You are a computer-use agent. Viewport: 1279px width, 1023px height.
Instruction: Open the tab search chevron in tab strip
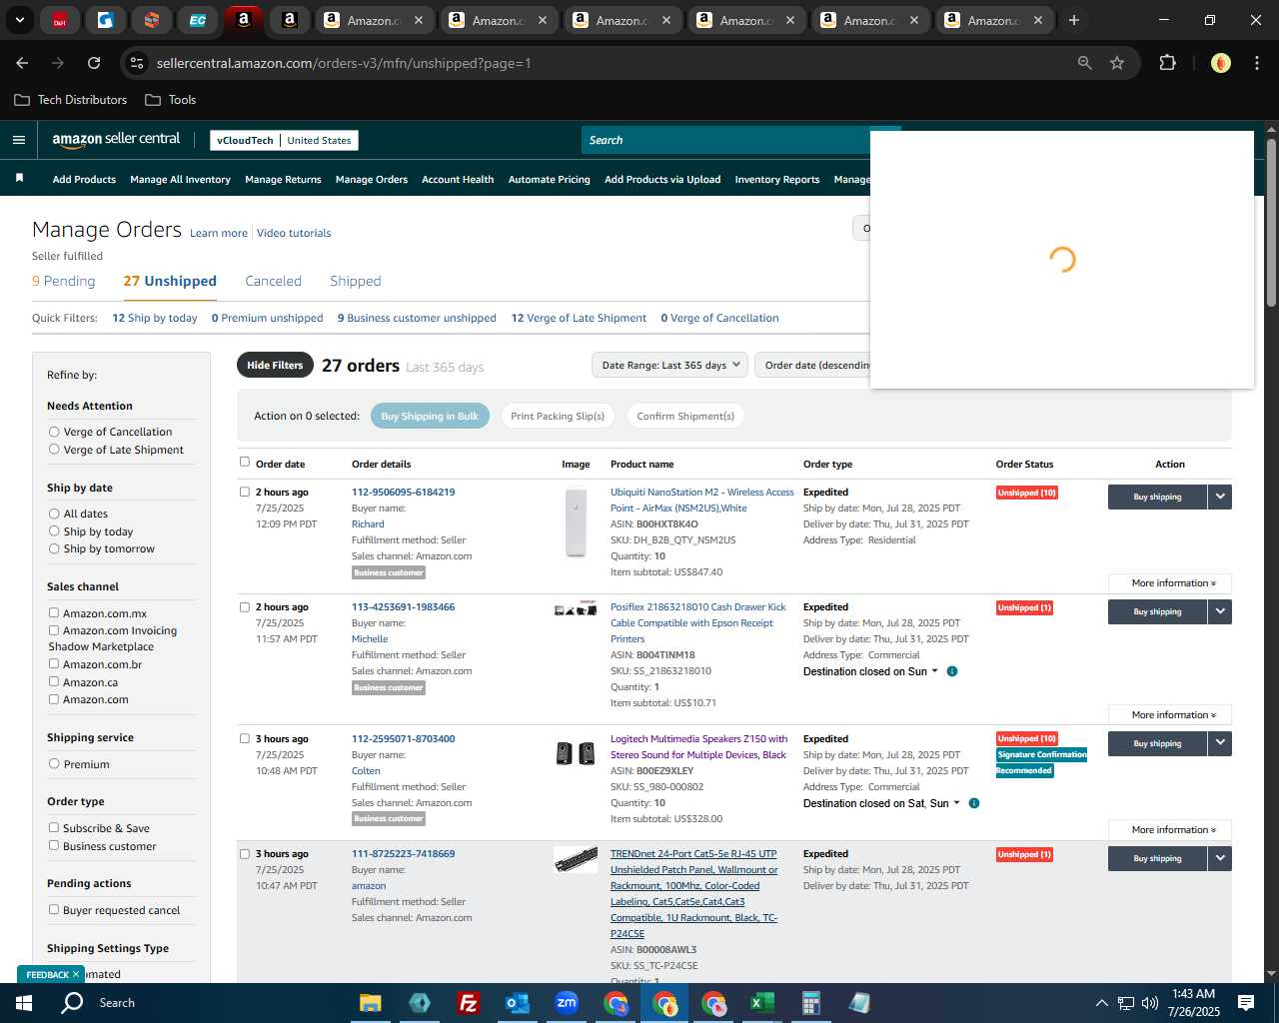click(x=19, y=20)
